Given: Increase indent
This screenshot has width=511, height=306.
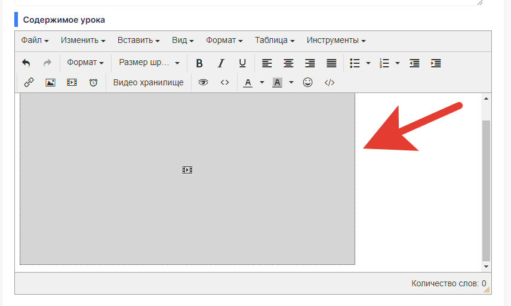Looking at the screenshot, I should [x=436, y=63].
